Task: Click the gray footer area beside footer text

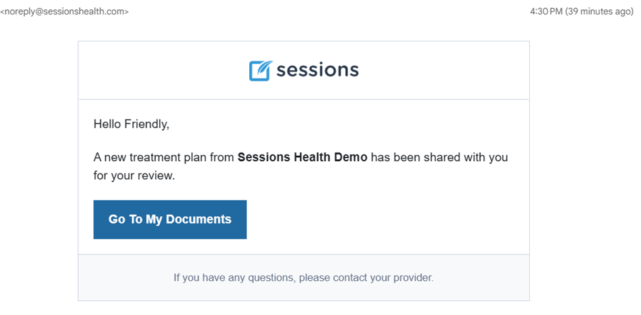Action: tap(483, 278)
